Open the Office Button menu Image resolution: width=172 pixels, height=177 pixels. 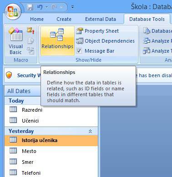pyautogui.click(x=13, y=11)
